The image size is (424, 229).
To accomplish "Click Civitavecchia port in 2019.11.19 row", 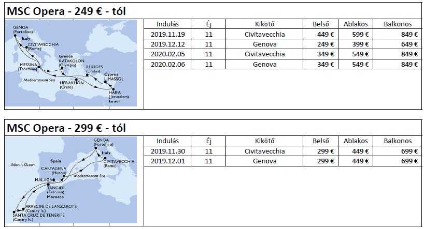I will pos(264,34).
